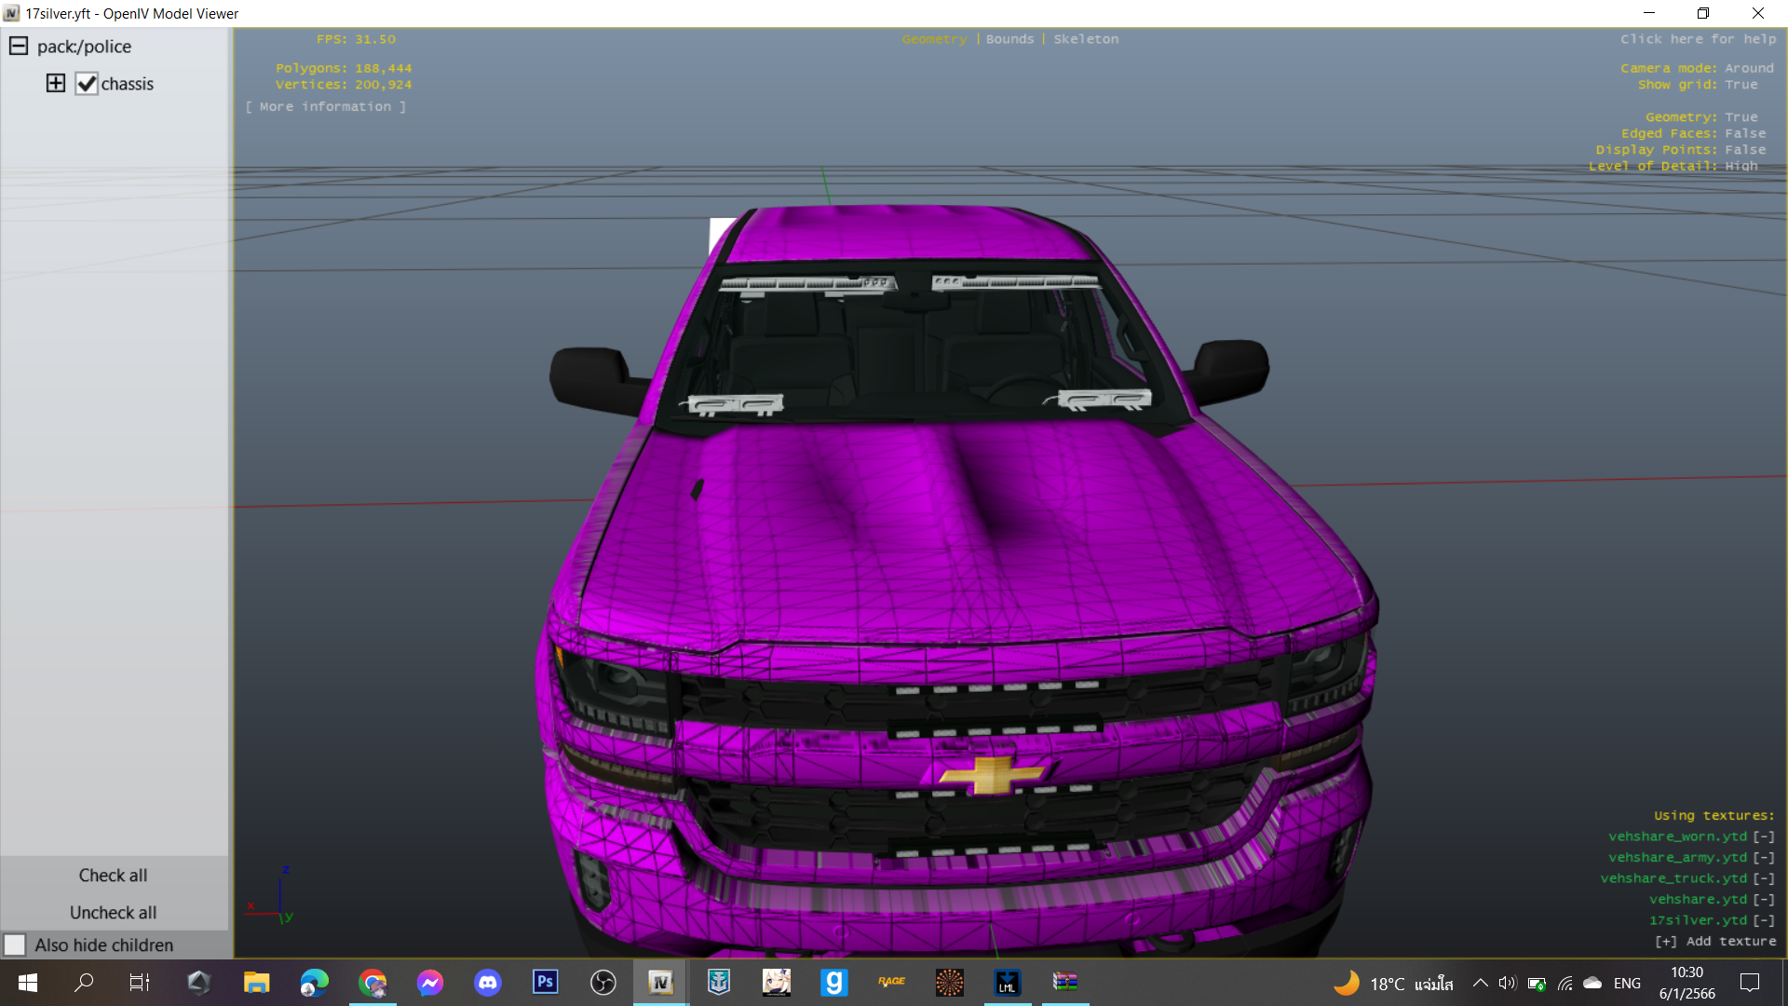Open Messenger from the taskbar
1788x1006 pixels.
pos(430,982)
